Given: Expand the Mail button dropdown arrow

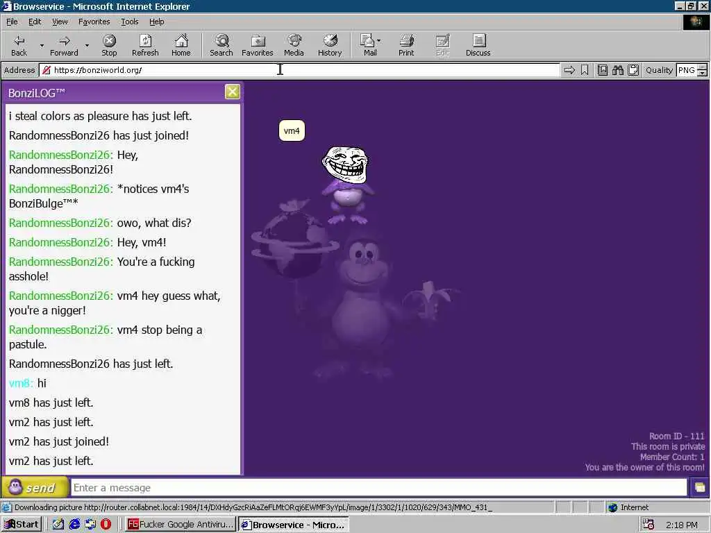Looking at the screenshot, I should [379, 41].
